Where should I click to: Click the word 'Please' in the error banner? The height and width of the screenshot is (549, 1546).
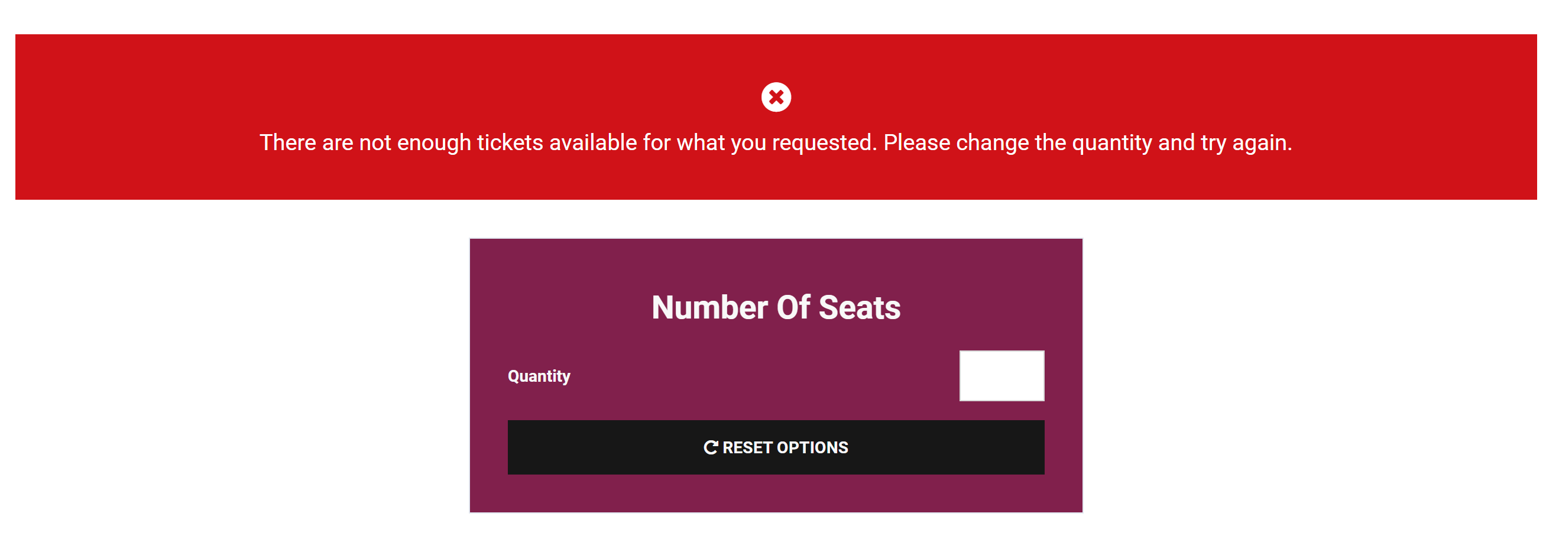(916, 143)
